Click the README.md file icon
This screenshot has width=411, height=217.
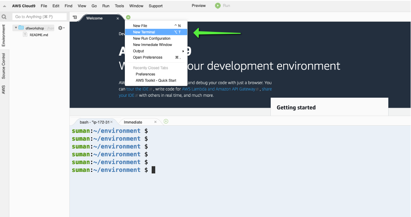[x=25, y=35]
